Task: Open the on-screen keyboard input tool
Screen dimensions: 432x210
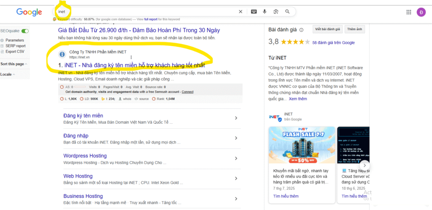Action: [254, 11]
